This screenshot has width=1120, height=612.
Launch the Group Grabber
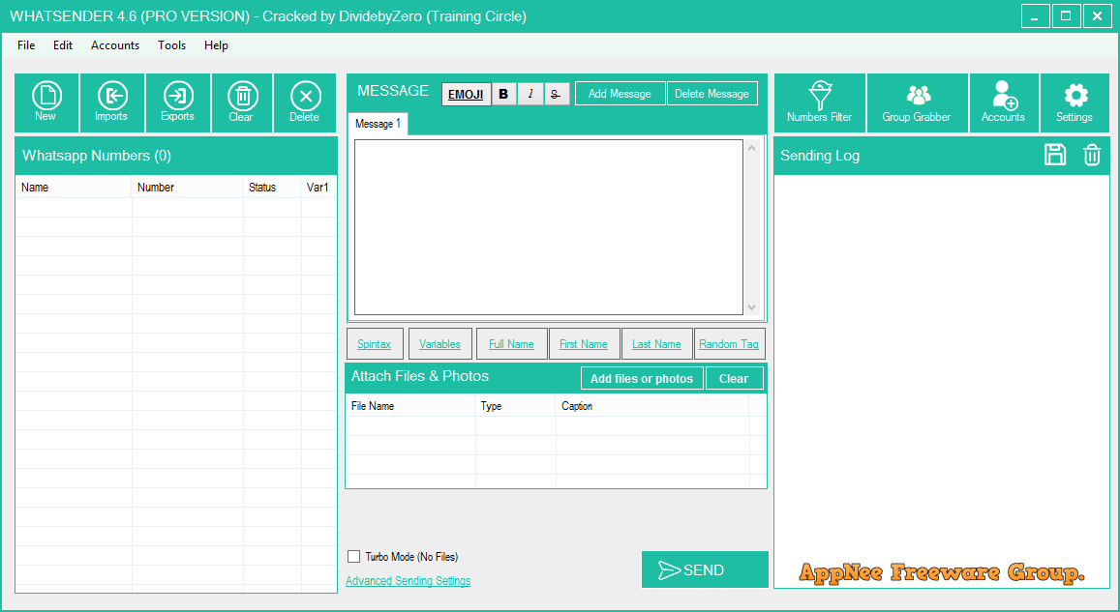tap(917, 102)
